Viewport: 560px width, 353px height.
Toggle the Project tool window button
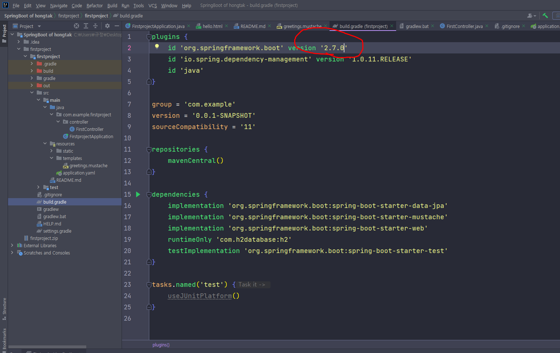point(4,34)
